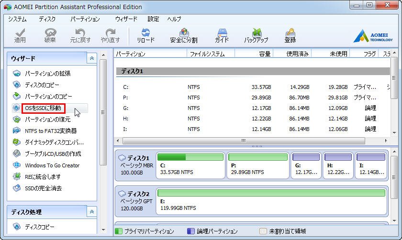The height and width of the screenshot is (240, 402).
Task: Open the ディスク menu
Action: pyautogui.click(x=47, y=19)
